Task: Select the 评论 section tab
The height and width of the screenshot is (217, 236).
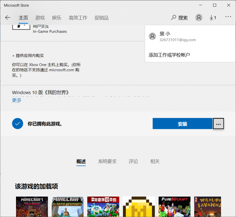Action: 133,161
